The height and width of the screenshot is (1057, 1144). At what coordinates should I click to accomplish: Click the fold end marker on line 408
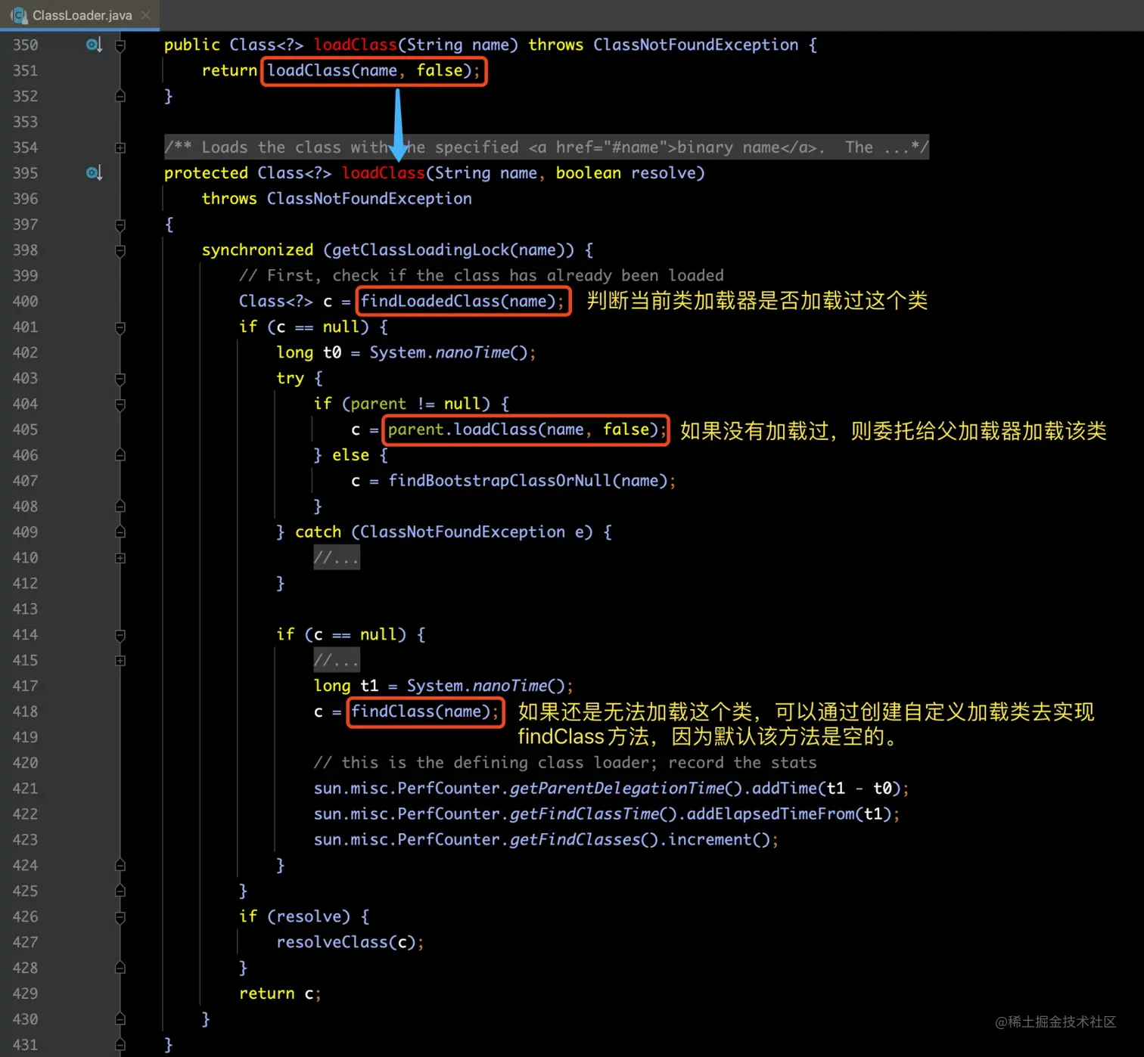point(120,507)
